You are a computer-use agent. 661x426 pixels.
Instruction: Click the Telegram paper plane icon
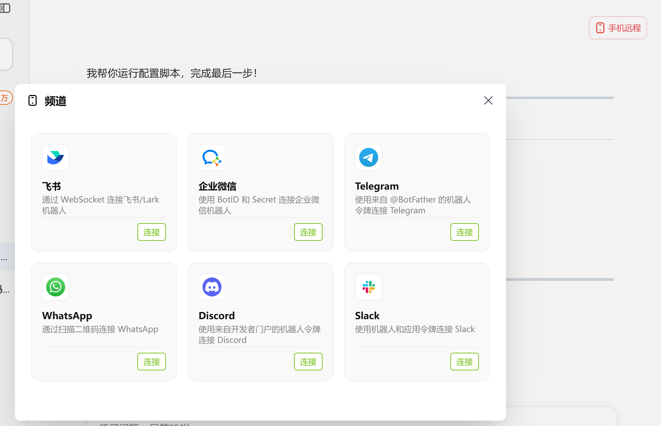coord(369,157)
